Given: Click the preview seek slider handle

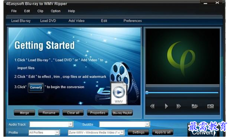Looking at the screenshot, I should click(x=147, y=93).
